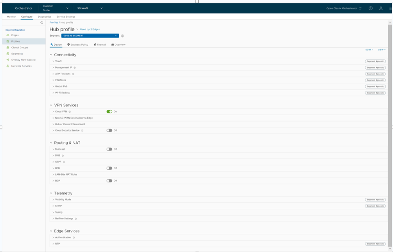Enable the BGP toggle switch
393x252 pixels.
pos(109,181)
